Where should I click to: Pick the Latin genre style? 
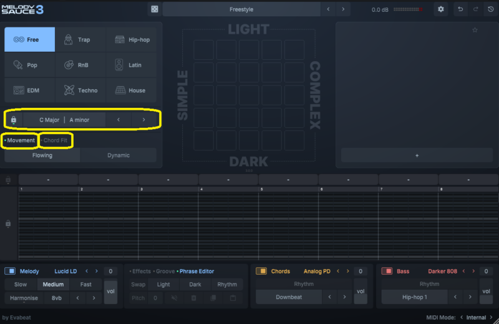[132, 65]
